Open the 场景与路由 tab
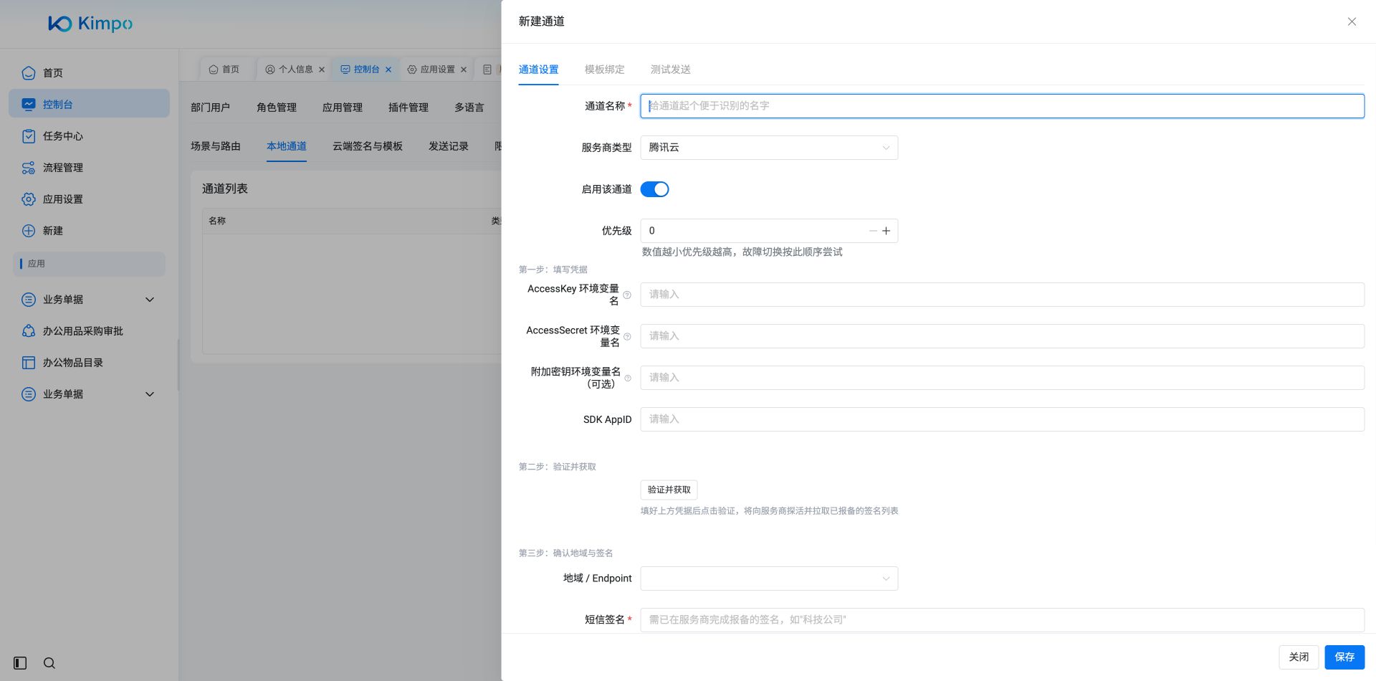Viewport: 1376px width, 681px height. click(216, 146)
